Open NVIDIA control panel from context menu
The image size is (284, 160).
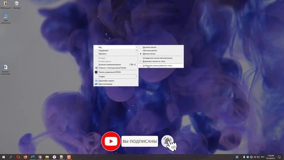pos(116,72)
